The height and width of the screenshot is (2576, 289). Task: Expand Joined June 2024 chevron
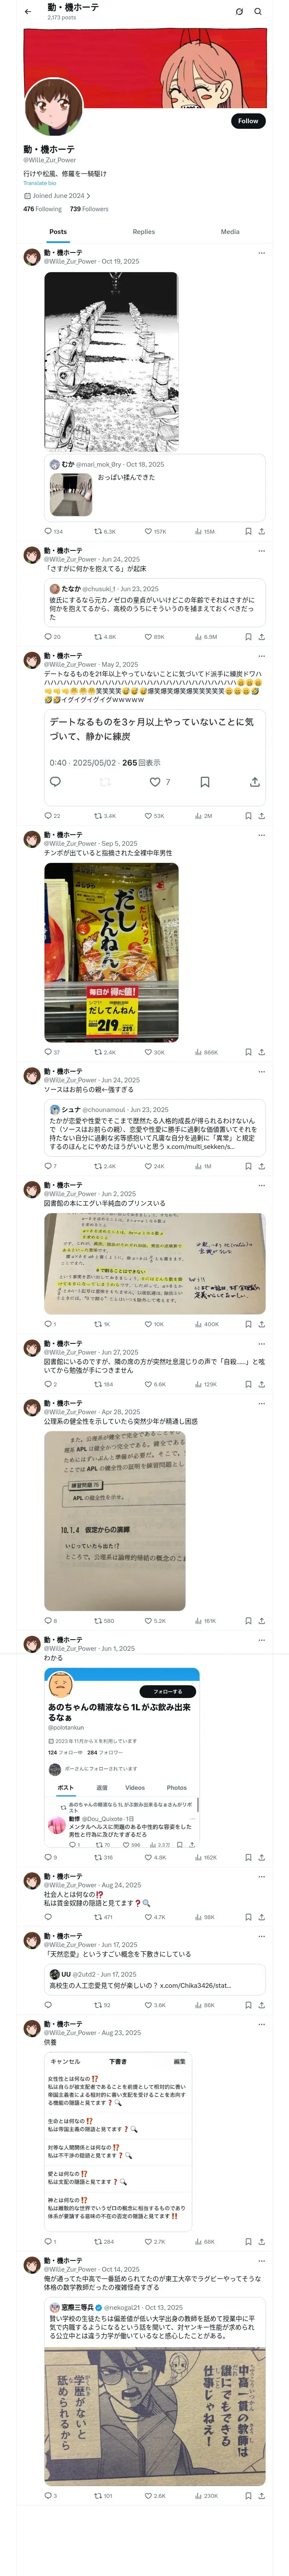88,196
